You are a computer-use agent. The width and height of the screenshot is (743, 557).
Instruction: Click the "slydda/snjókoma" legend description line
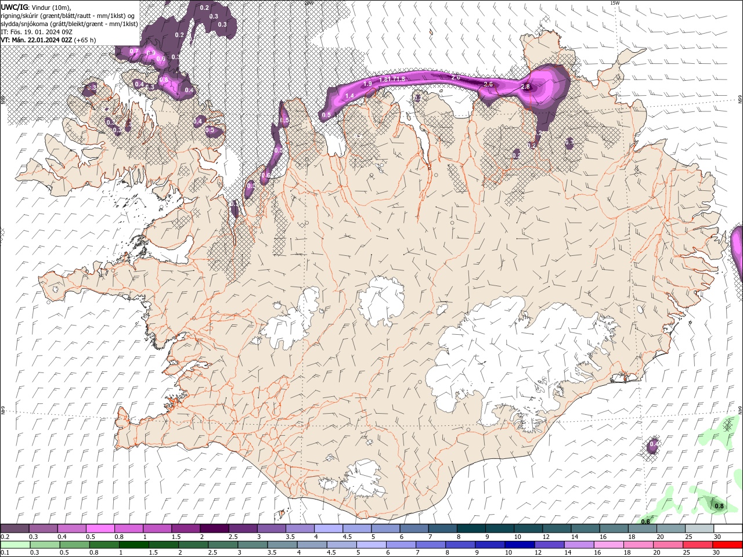pyautogui.click(x=69, y=24)
